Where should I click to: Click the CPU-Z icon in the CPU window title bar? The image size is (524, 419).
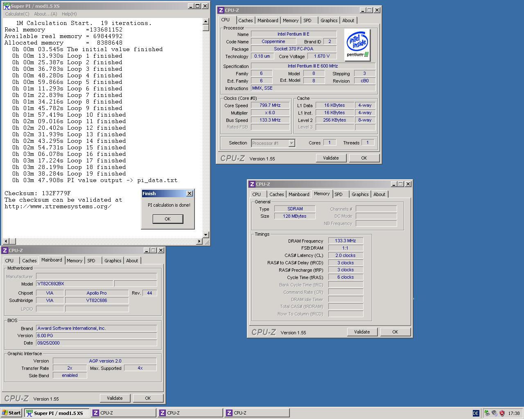(x=221, y=10)
